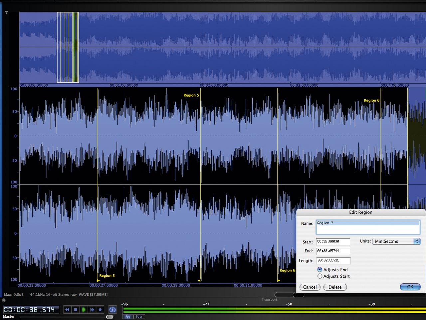Click the green level meter bar
The image size is (426, 320).
[x=274, y=309]
